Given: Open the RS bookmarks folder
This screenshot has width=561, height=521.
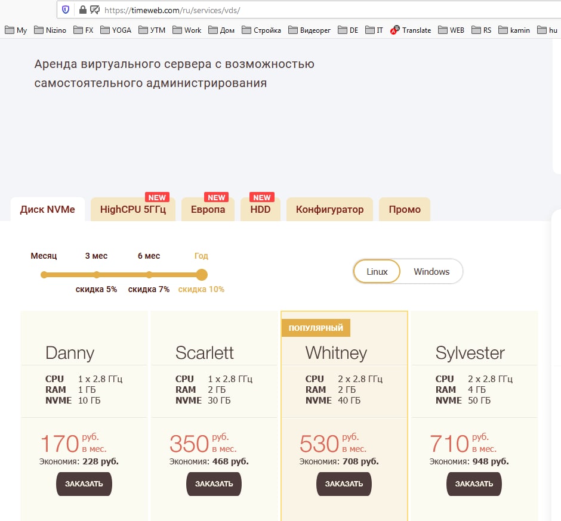Looking at the screenshot, I should click(x=481, y=30).
